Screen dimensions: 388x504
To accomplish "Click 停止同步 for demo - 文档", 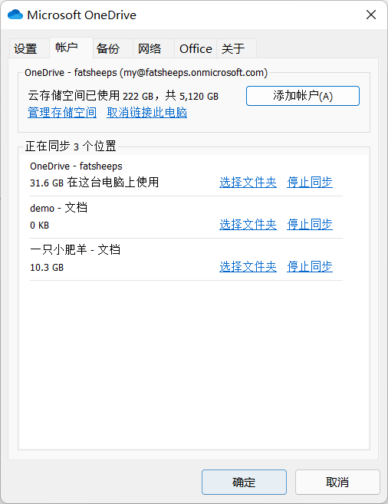I will tap(310, 224).
